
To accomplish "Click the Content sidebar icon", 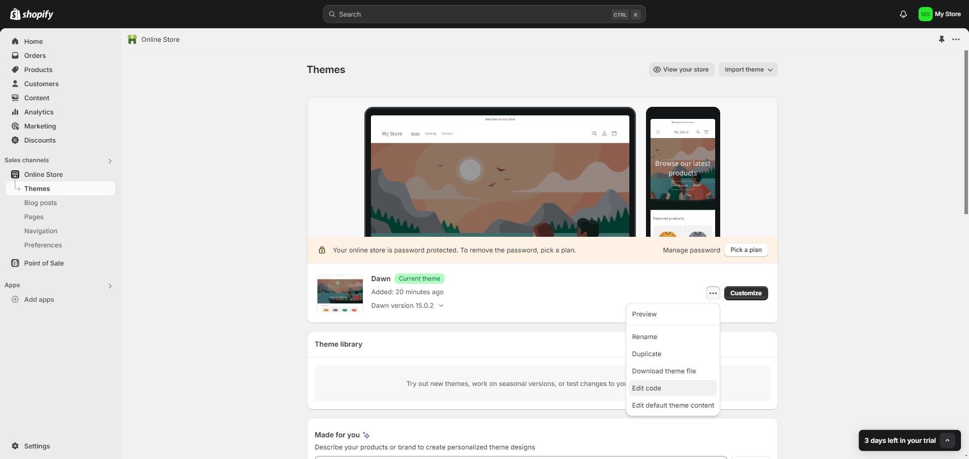I will 15,98.
